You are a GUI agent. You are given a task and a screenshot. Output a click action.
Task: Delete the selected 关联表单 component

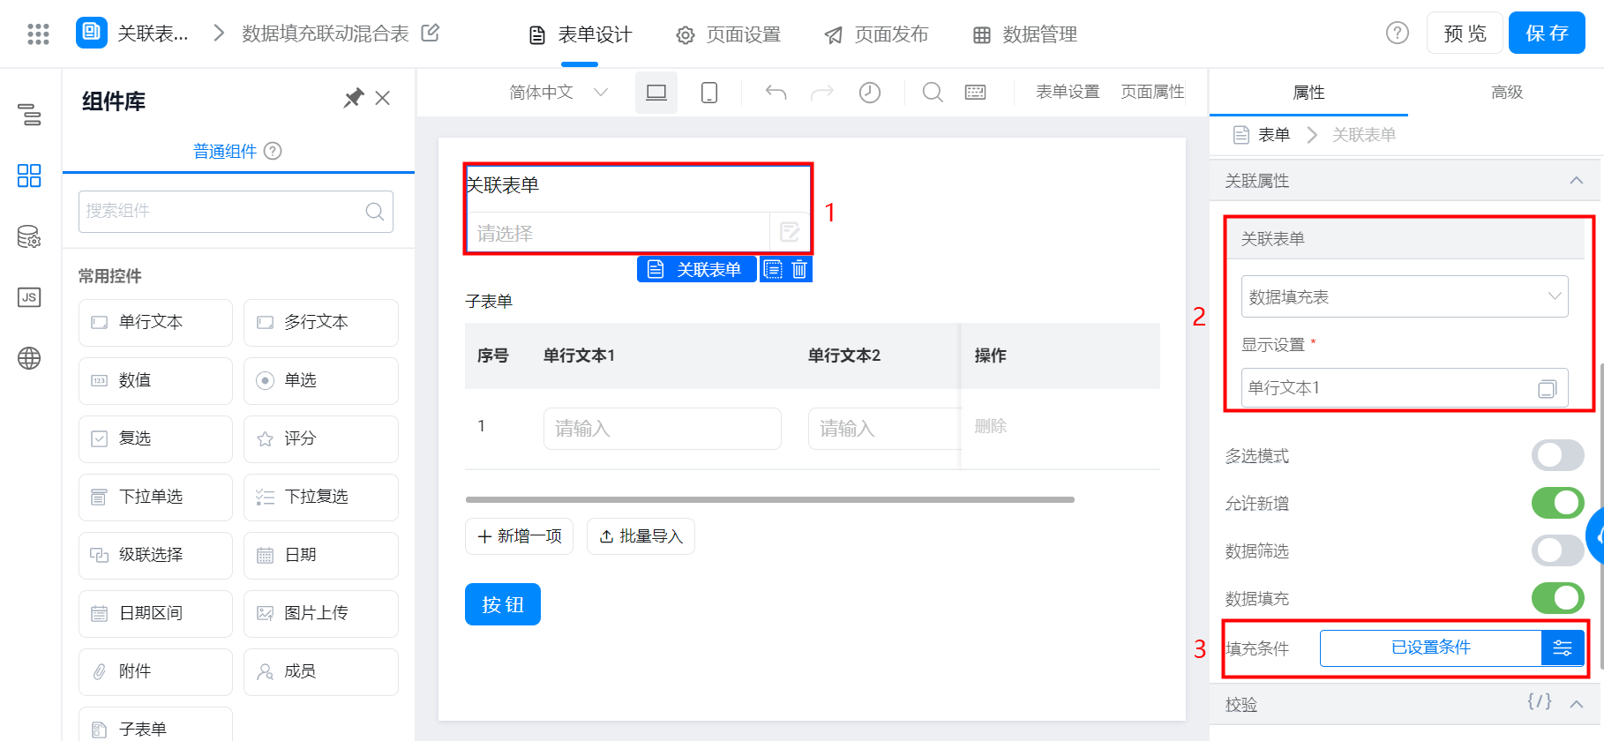(799, 269)
